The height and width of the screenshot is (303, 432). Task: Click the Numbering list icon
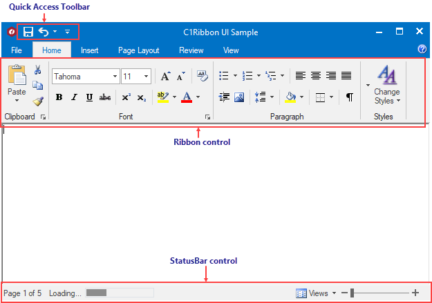pos(247,76)
